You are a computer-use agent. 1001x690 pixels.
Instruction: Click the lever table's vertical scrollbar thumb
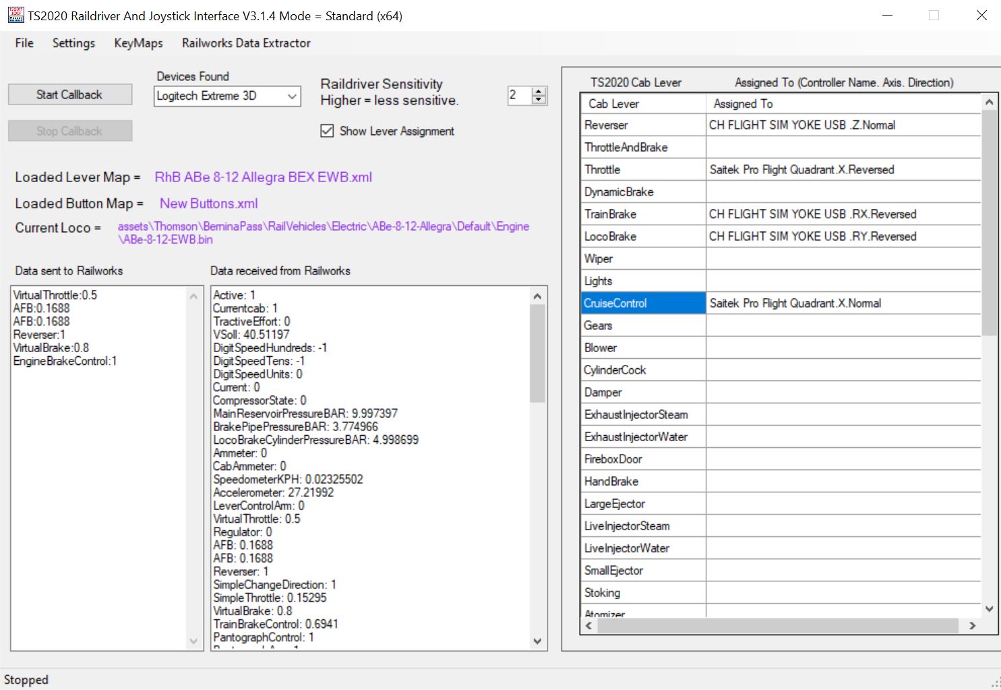point(989,223)
